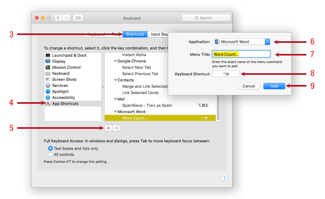Select the Accessibility category label

[x=63, y=97]
